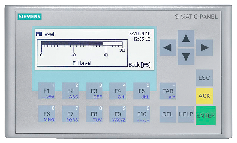This screenshot has height=143, width=237.
Task: Tap the F4 GHI key
Action: [118, 91]
